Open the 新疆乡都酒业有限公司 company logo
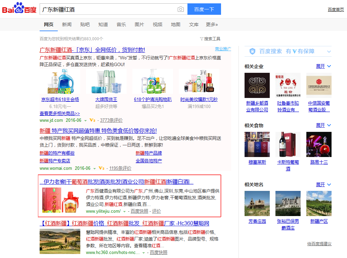This screenshot has height=258, width=347. tap(257, 85)
